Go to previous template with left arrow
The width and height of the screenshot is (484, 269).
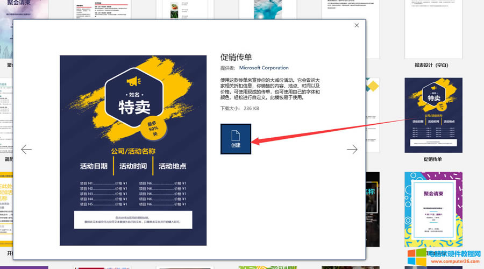[x=26, y=149]
